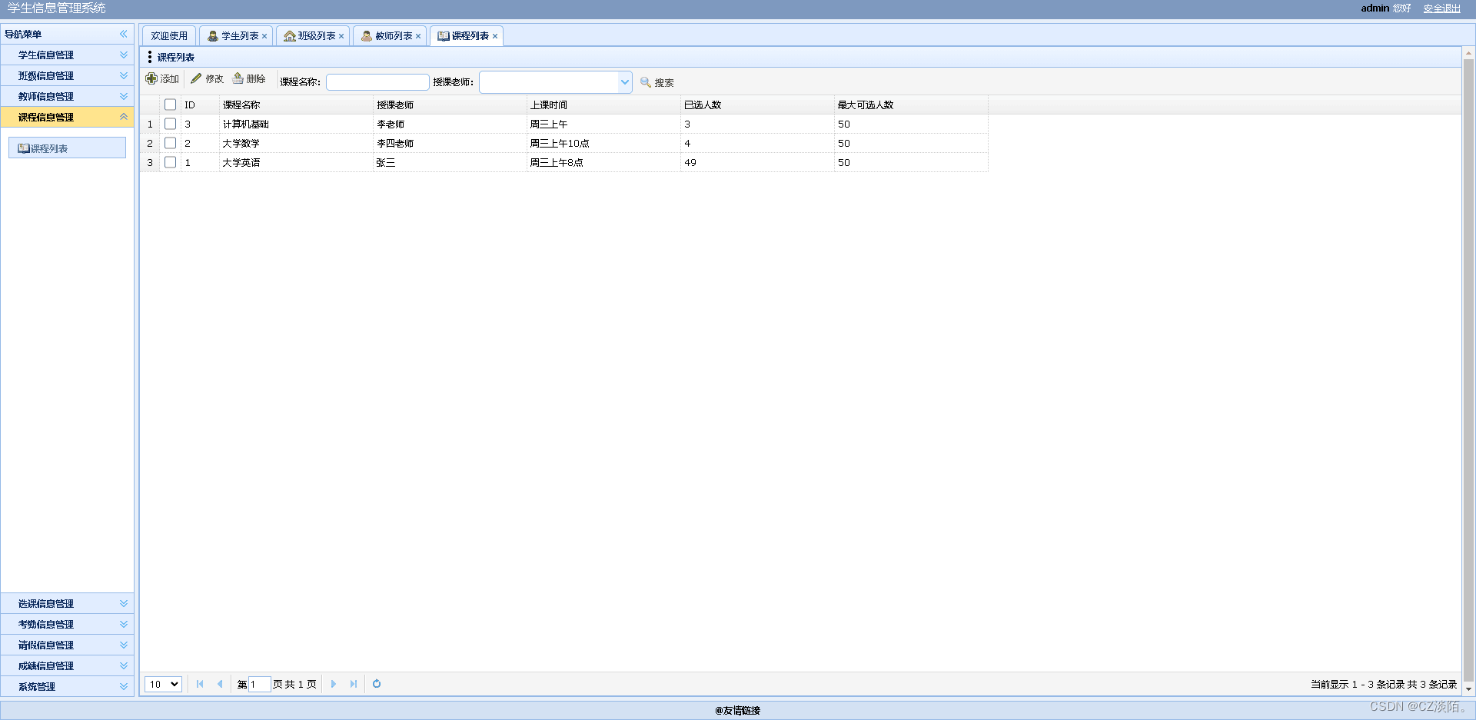Click the 周三上午10点 time cell
This screenshot has width=1476, height=720.
click(603, 143)
